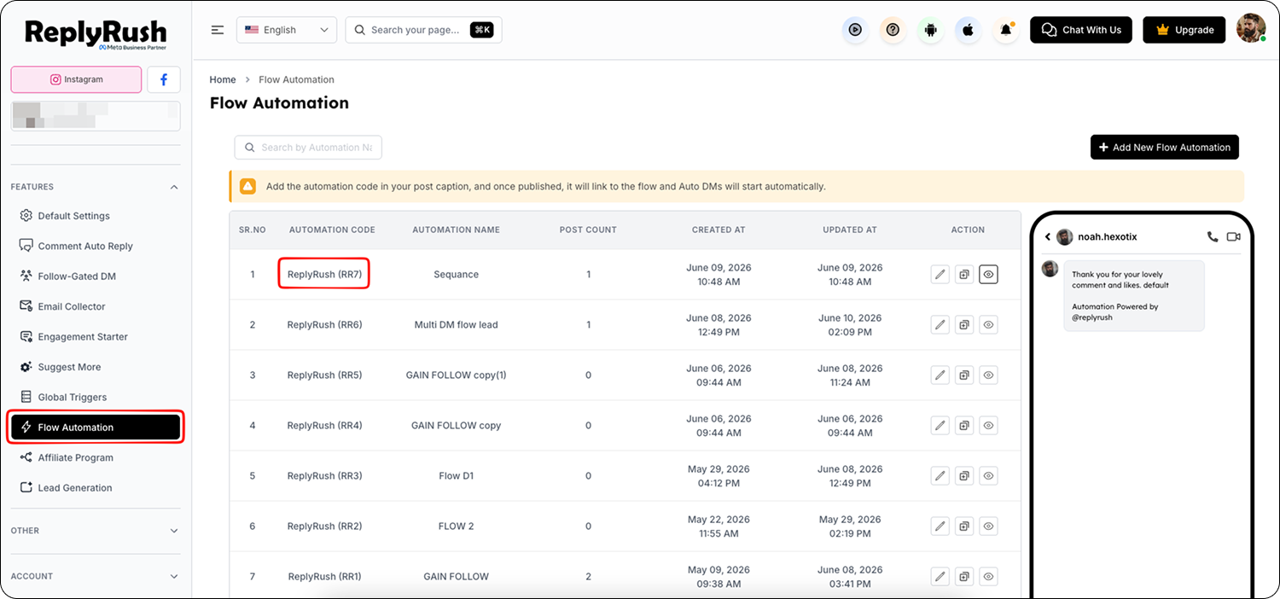Click the phone call icon in preview

(x=1213, y=236)
